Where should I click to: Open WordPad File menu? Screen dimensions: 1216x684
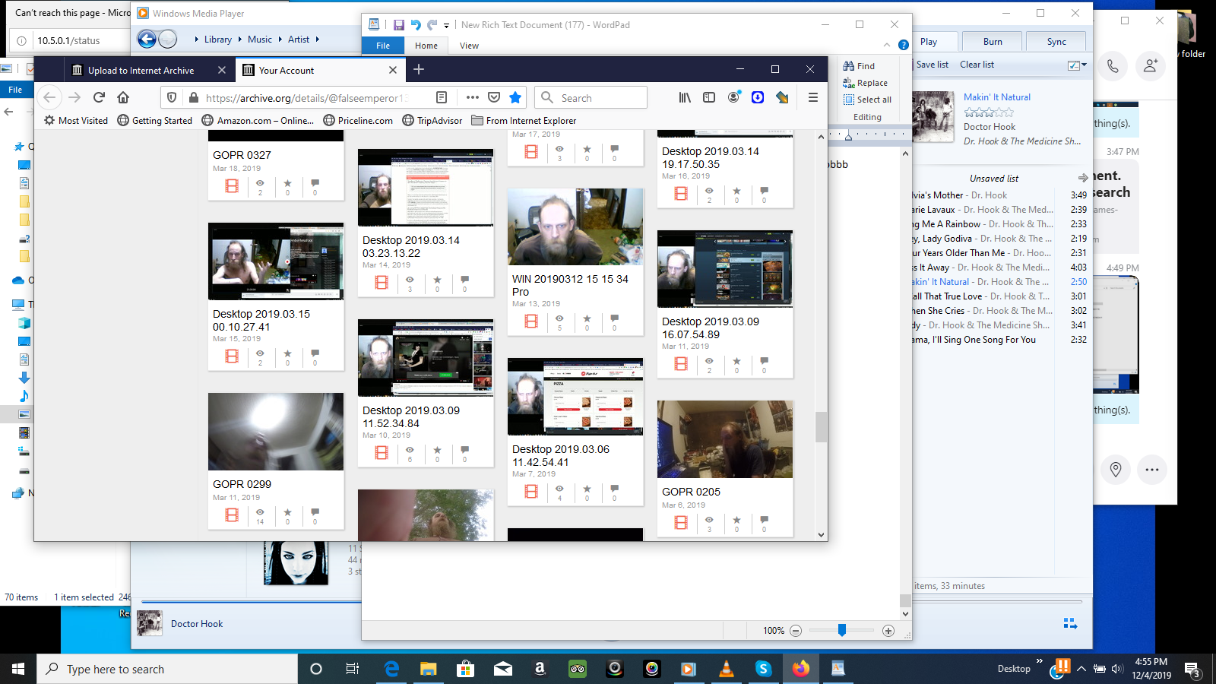tap(383, 46)
